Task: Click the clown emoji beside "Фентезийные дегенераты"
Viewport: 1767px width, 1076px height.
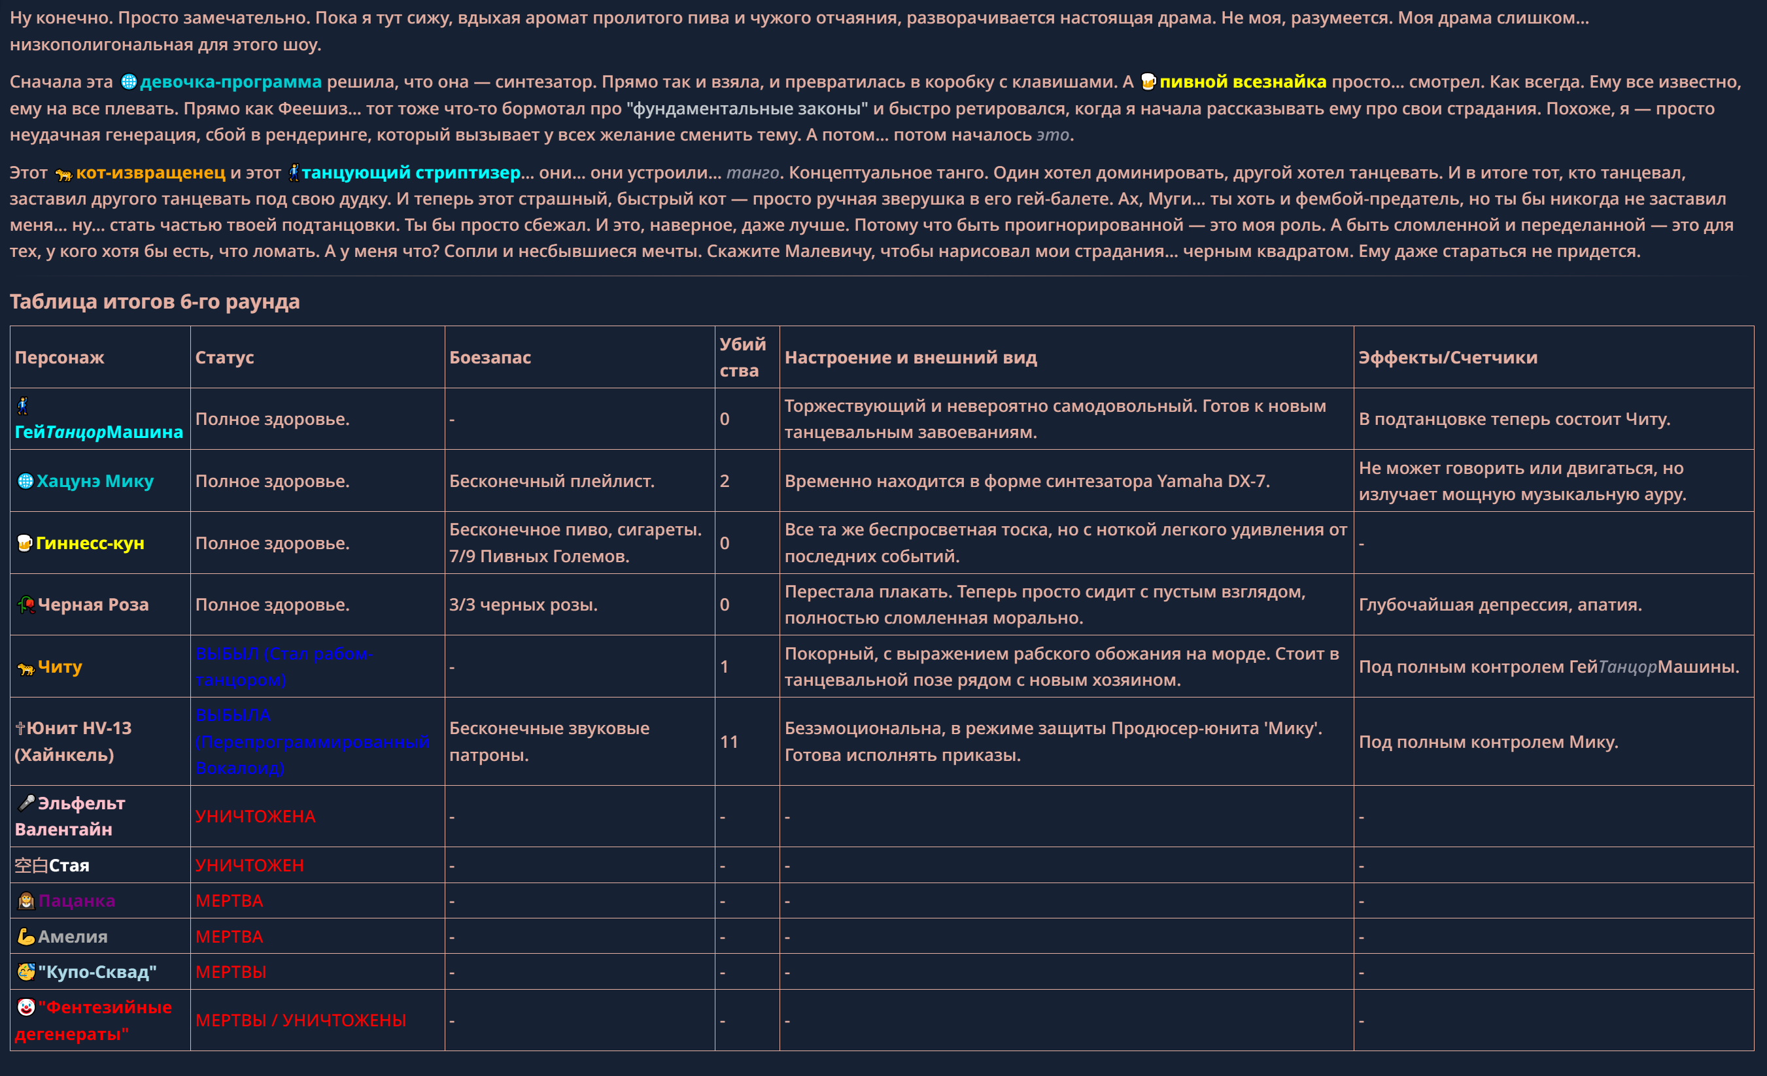Action: click(x=26, y=1007)
